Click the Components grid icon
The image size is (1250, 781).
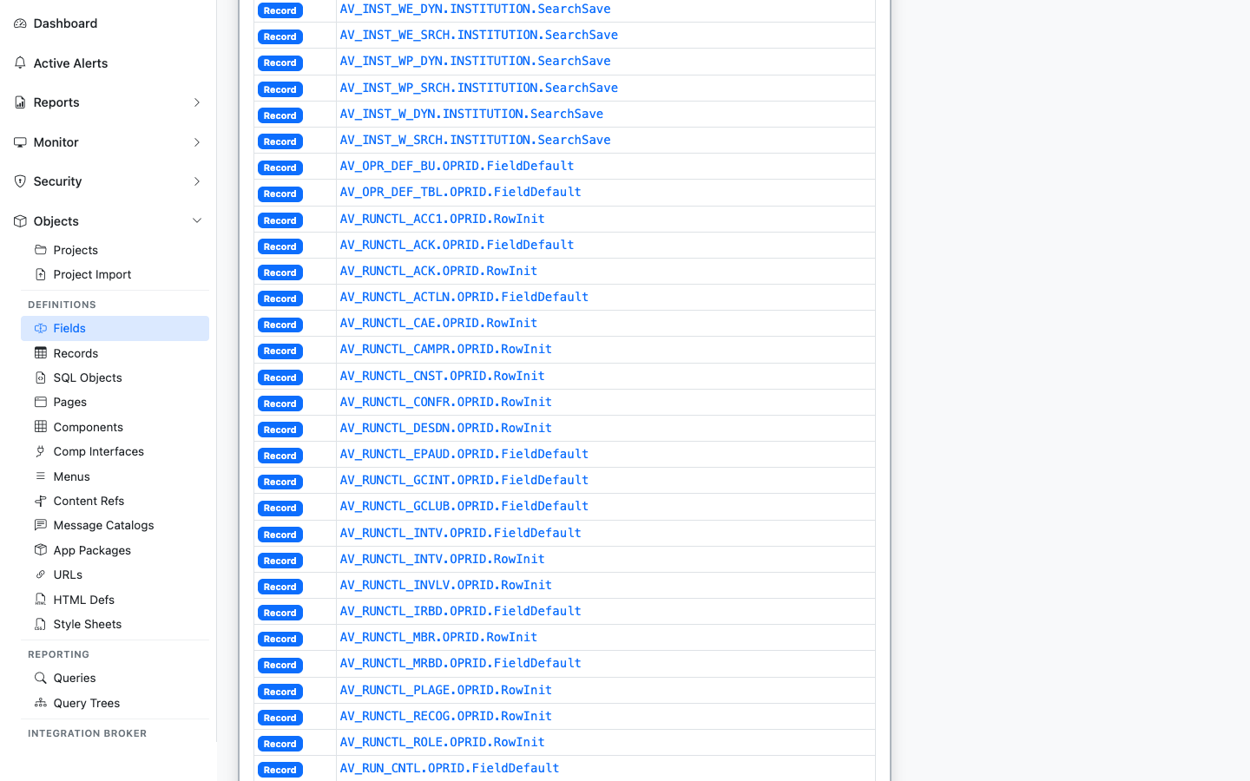[41, 427]
